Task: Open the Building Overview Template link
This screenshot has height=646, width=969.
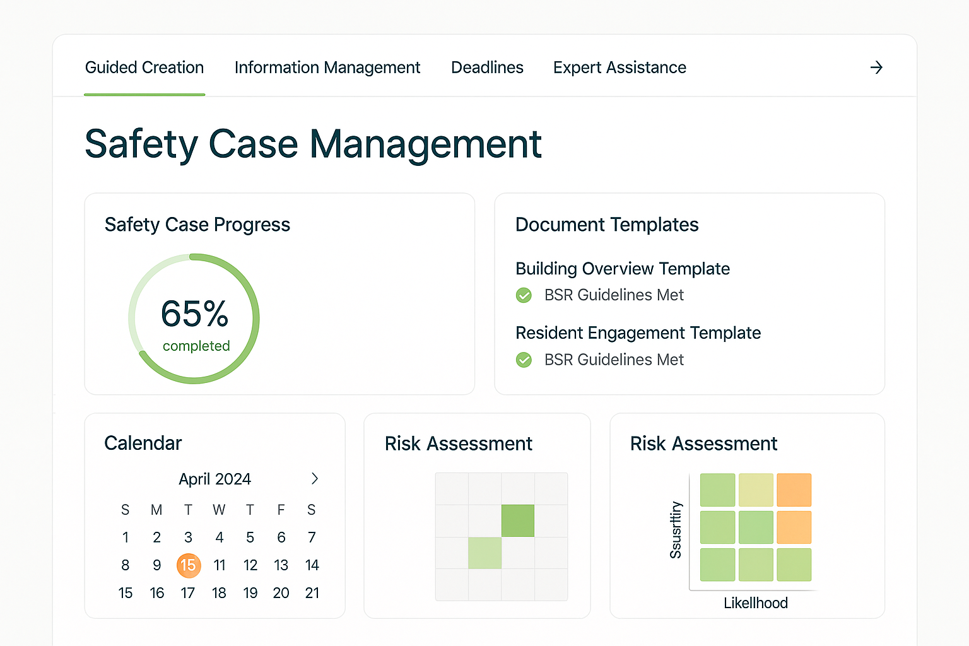Action: [622, 269]
